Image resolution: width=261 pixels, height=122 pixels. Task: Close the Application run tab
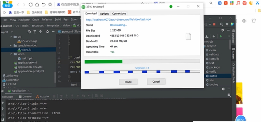pos(29,91)
